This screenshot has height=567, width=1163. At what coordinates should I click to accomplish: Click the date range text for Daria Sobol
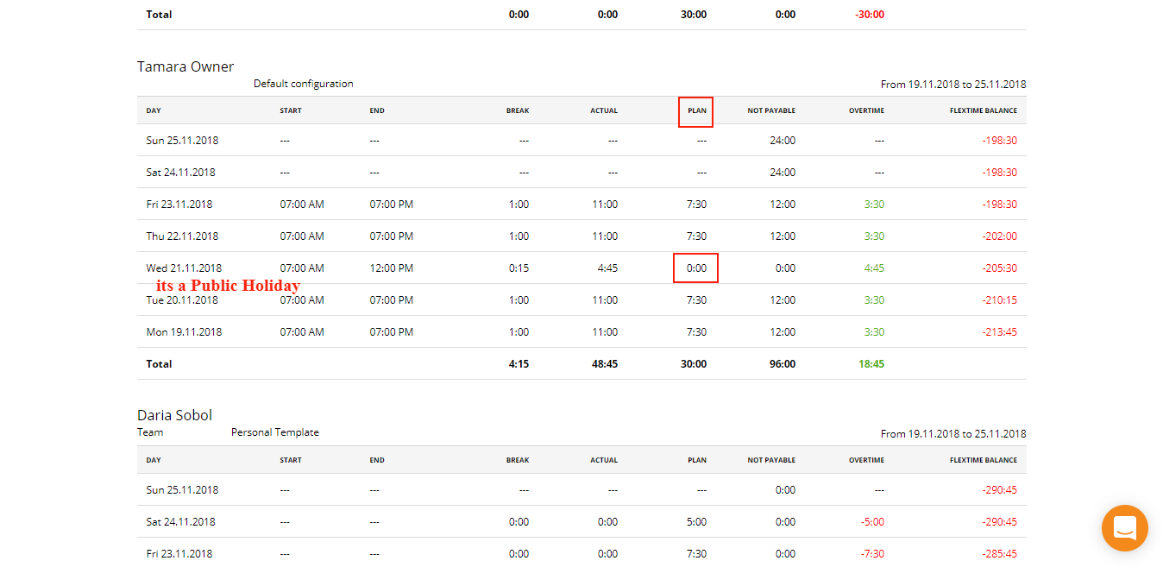(953, 434)
